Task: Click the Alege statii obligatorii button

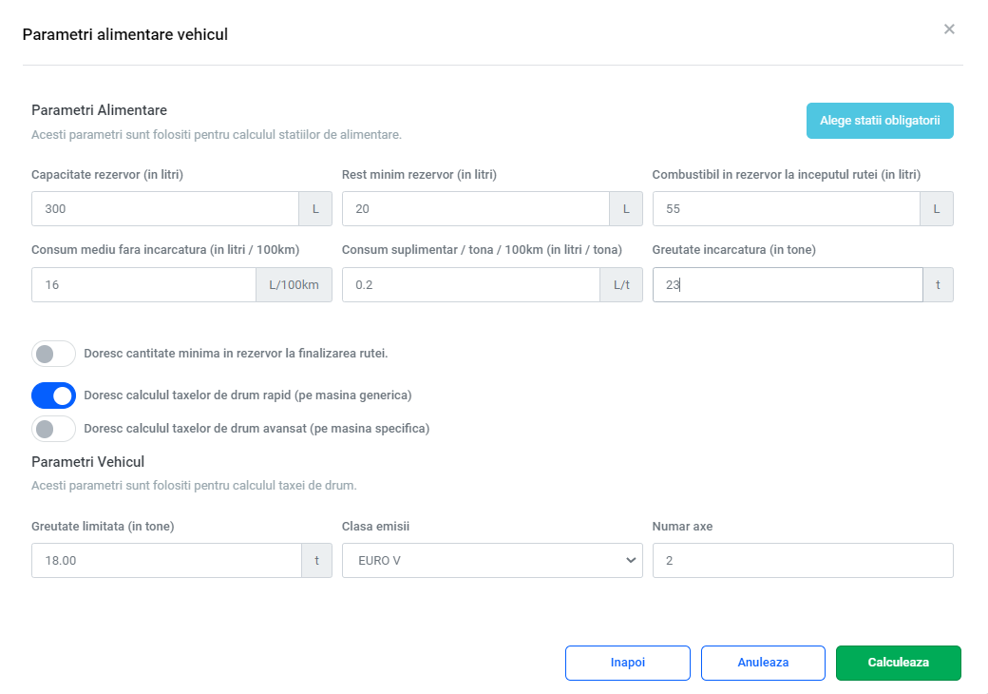Action: 880,121
